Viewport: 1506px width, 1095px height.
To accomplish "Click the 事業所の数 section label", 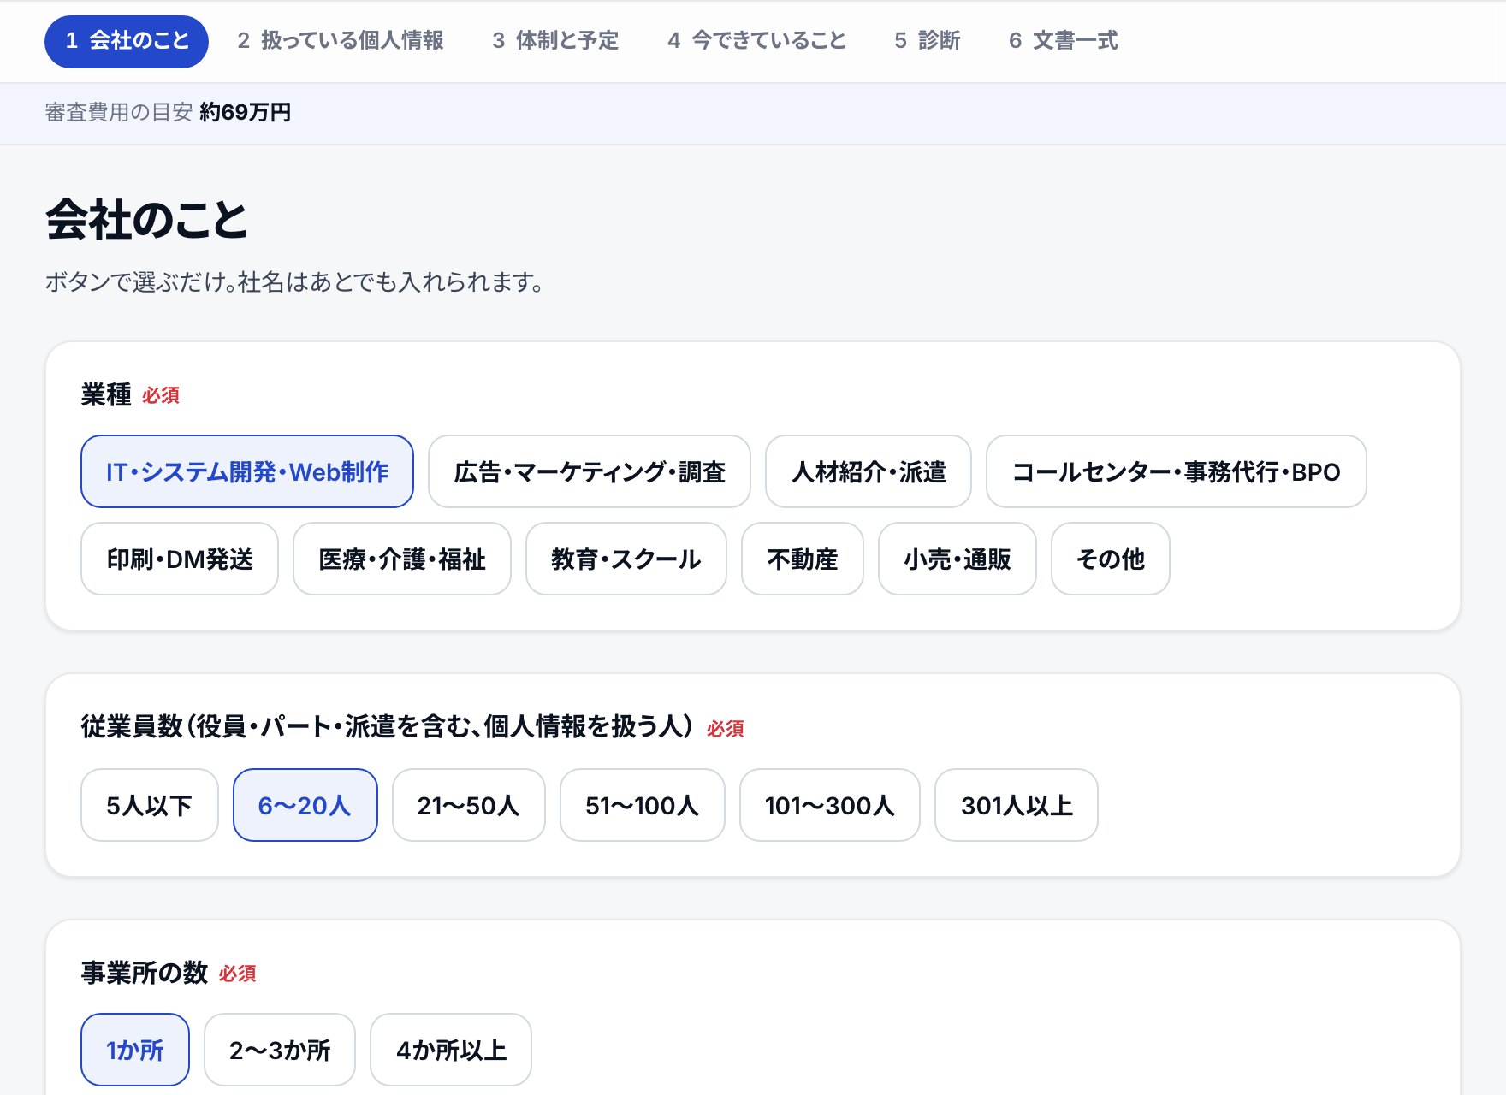I will click(x=145, y=973).
